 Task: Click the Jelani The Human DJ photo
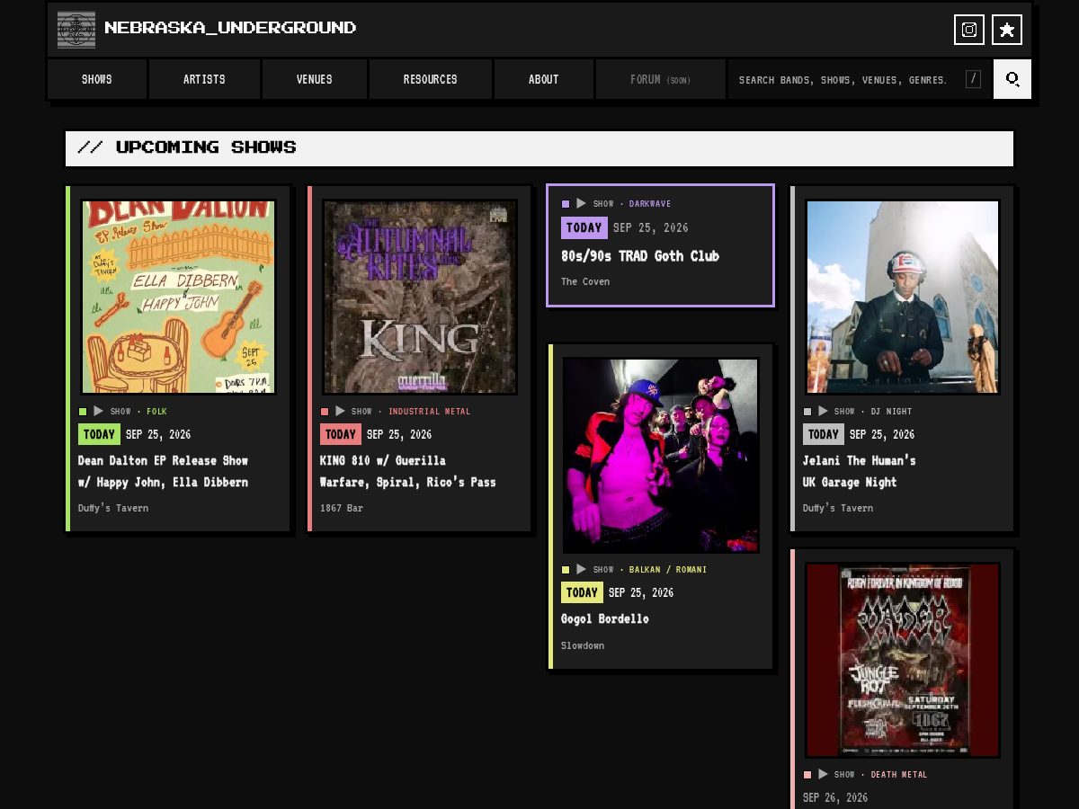click(903, 297)
